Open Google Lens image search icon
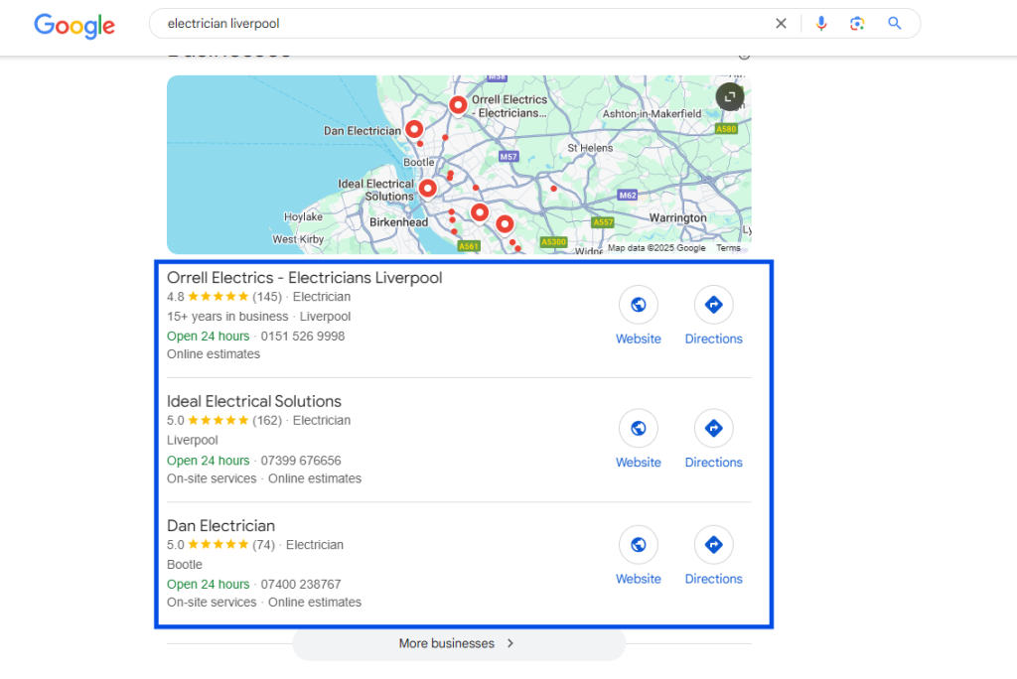Image resolution: width=1017 pixels, height=679 pixels. [x=857, y=24]
